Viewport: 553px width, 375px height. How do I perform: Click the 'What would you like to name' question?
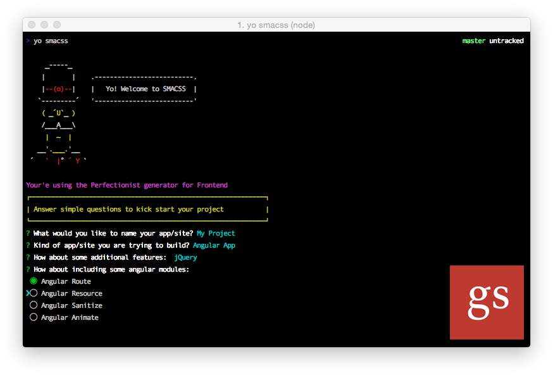[113, 233]
